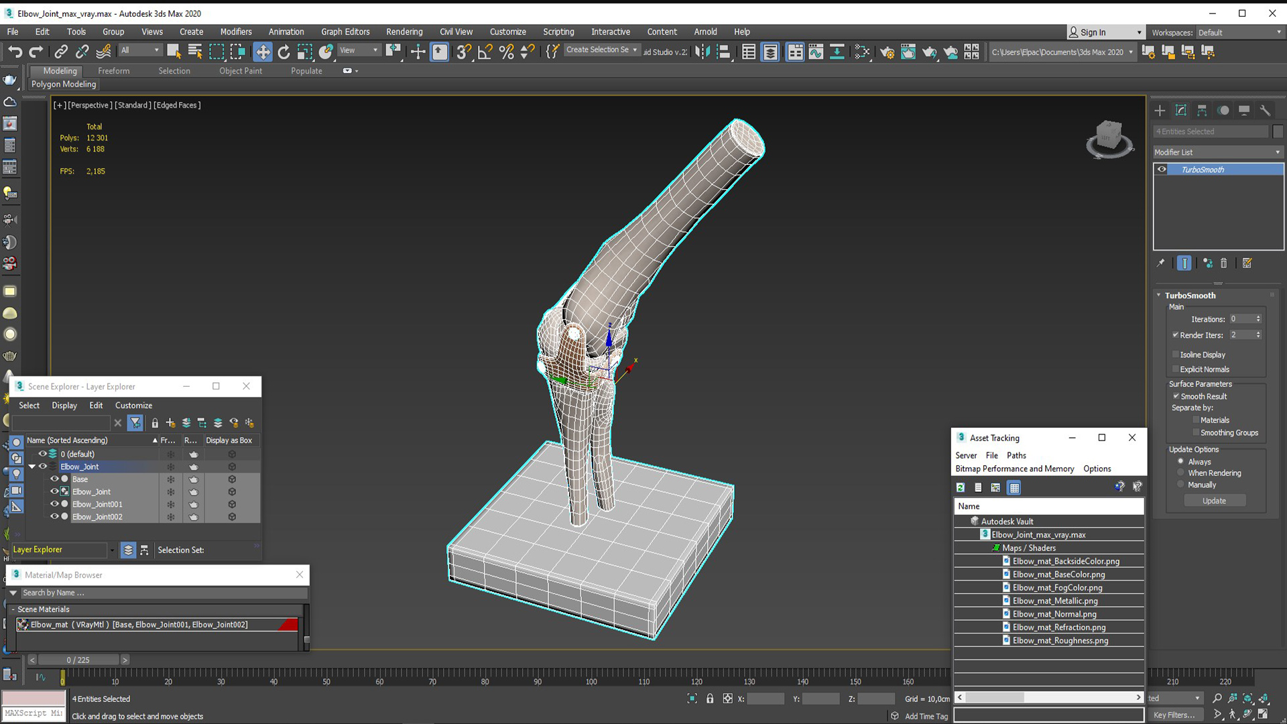Select the Select and Link tool
The height and width of the screenshot is (724, 1287).
coord(61,52)
